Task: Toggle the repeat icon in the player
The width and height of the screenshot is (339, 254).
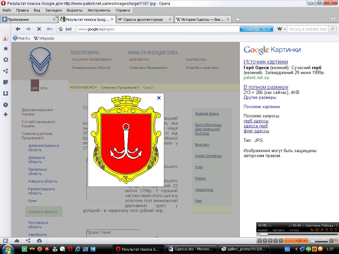Action: [x=317, y=230]
